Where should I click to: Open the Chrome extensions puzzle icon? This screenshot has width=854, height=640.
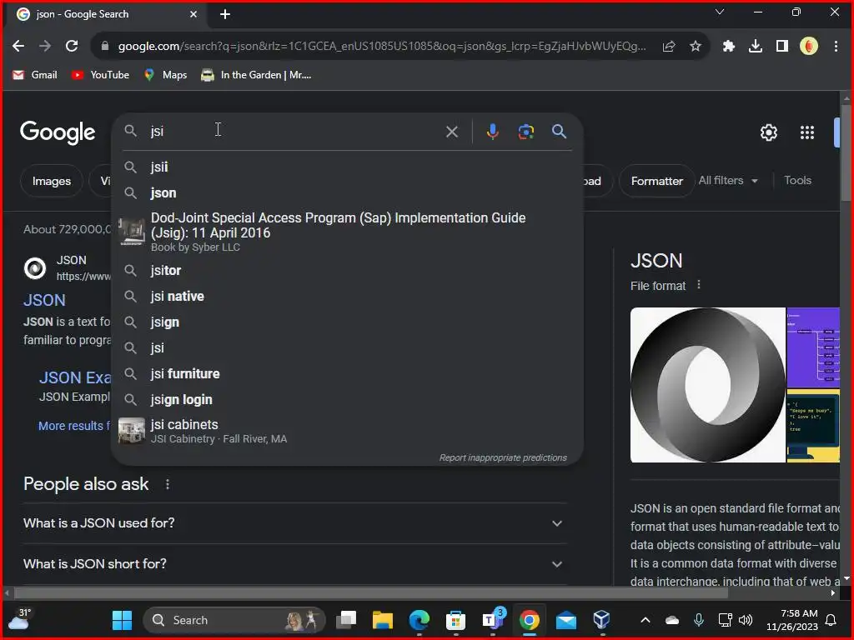pyautogui.click(x=728, y=47)
